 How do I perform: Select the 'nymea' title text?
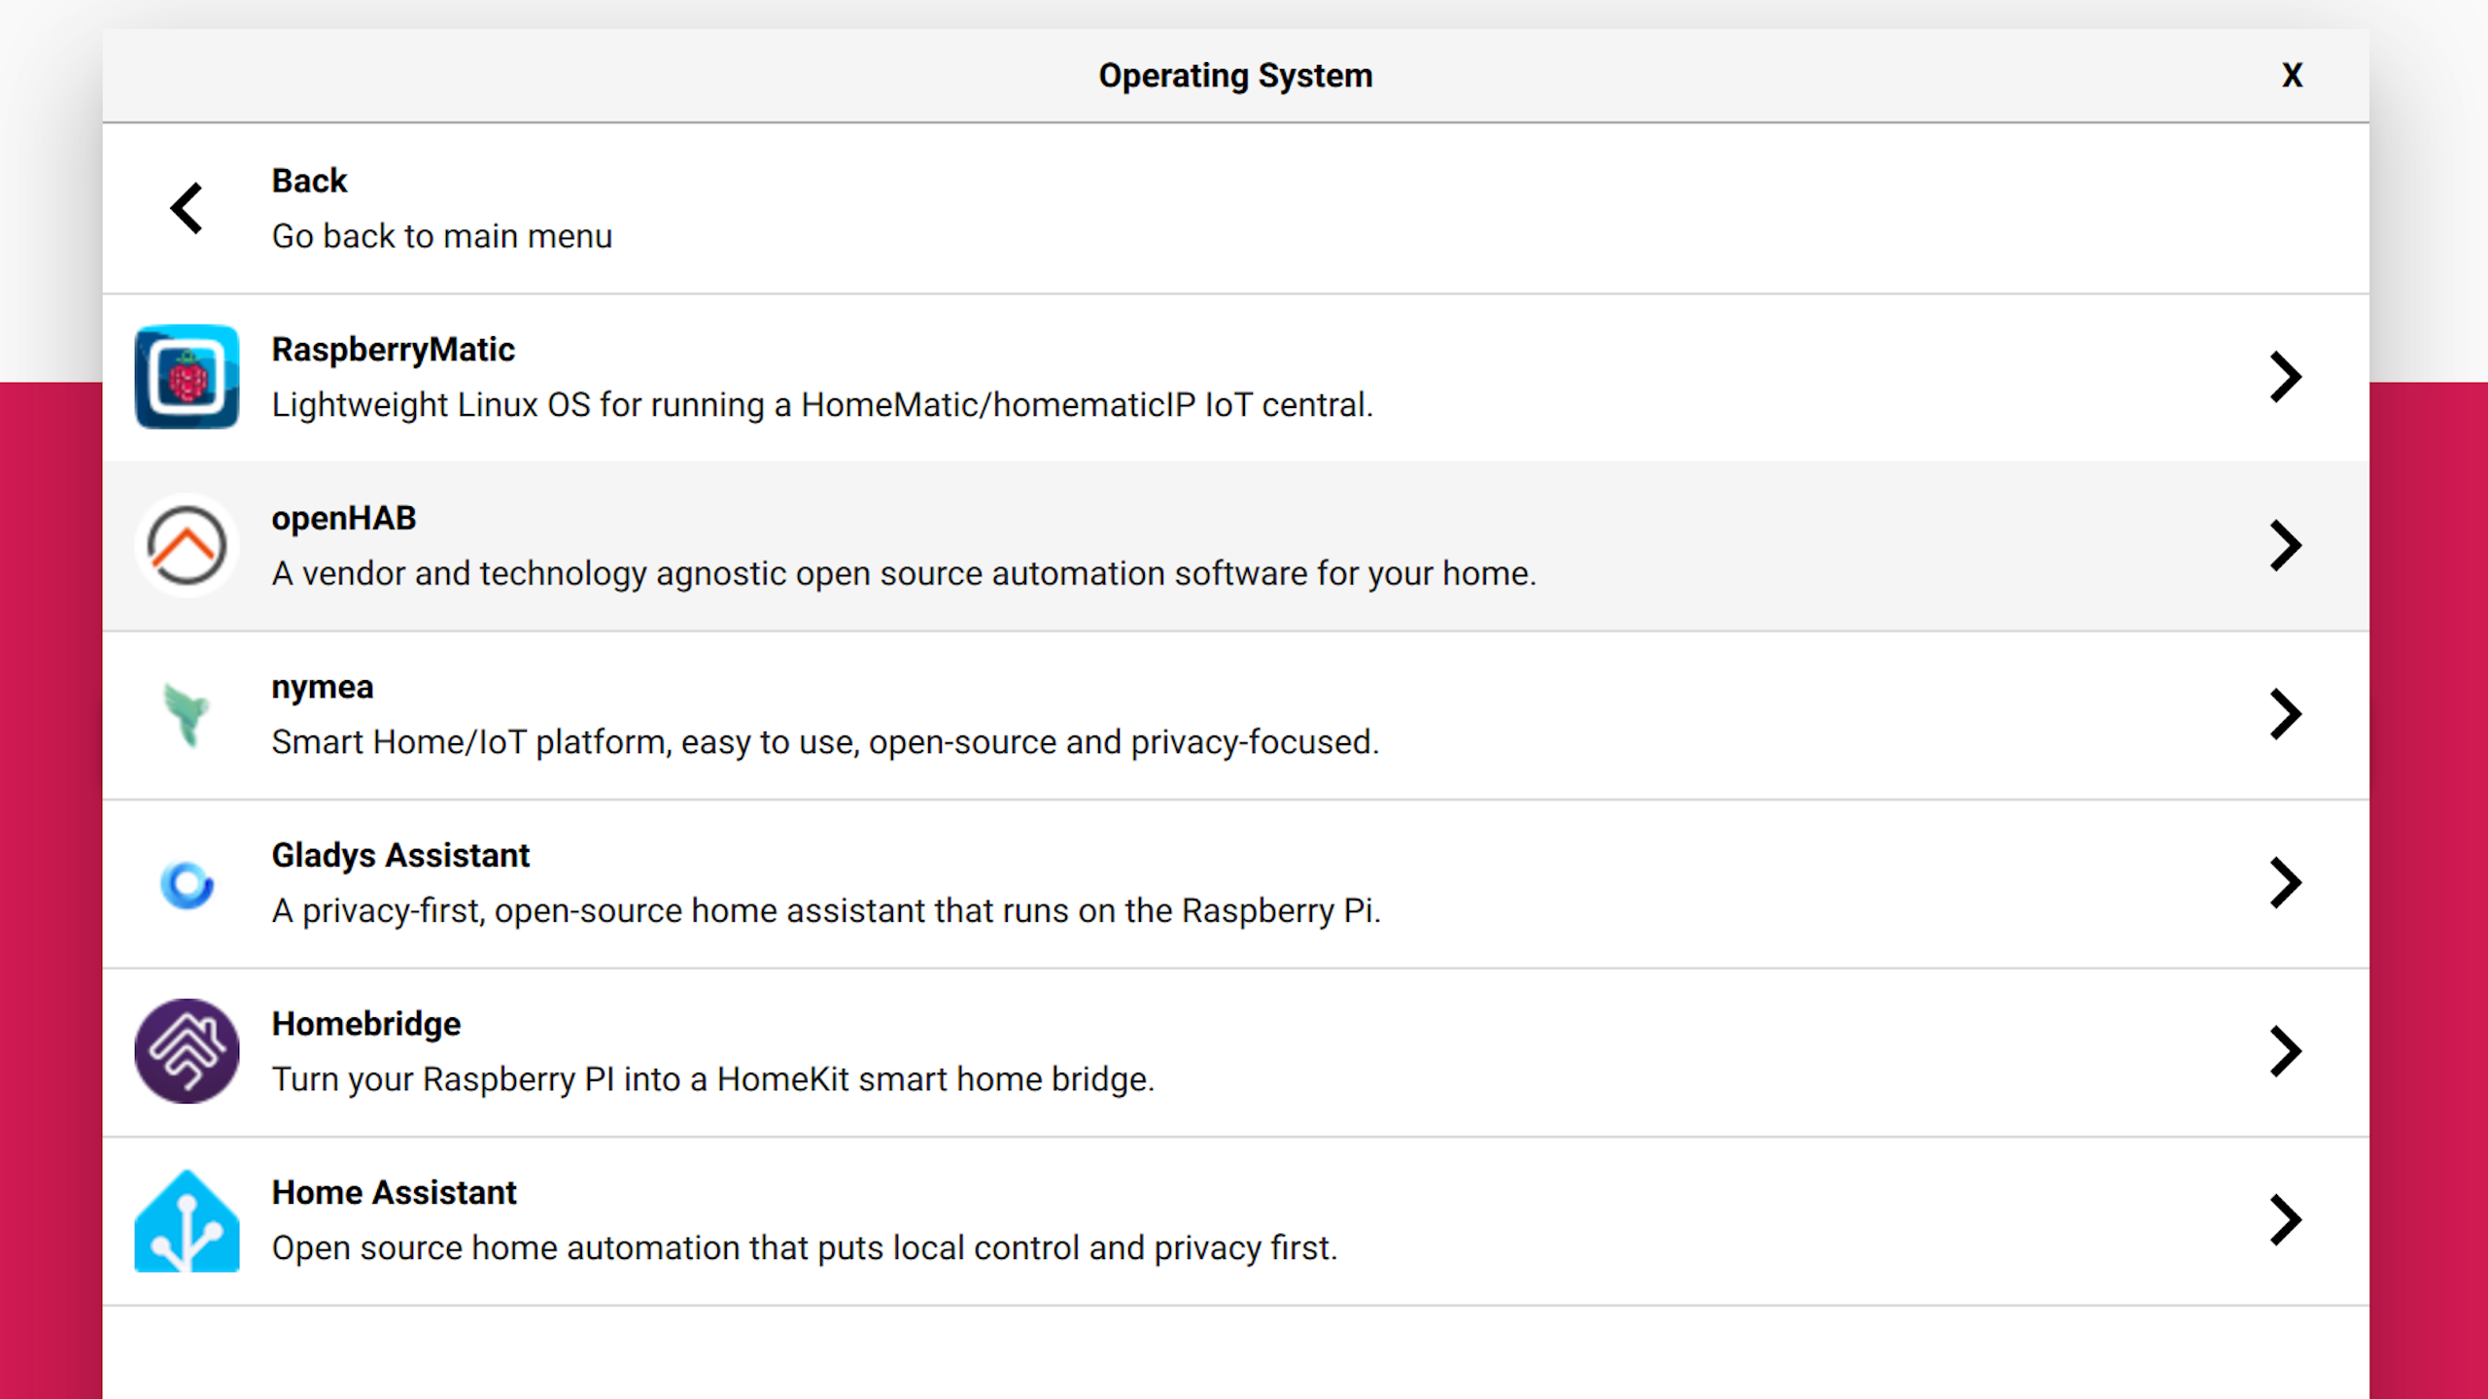pos(323,688)
